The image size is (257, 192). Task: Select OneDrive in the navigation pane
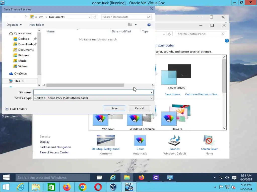(20, 74)
